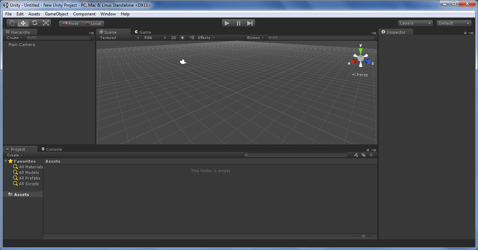Select the Hand tool in the toolbar

tap(12, 23)
